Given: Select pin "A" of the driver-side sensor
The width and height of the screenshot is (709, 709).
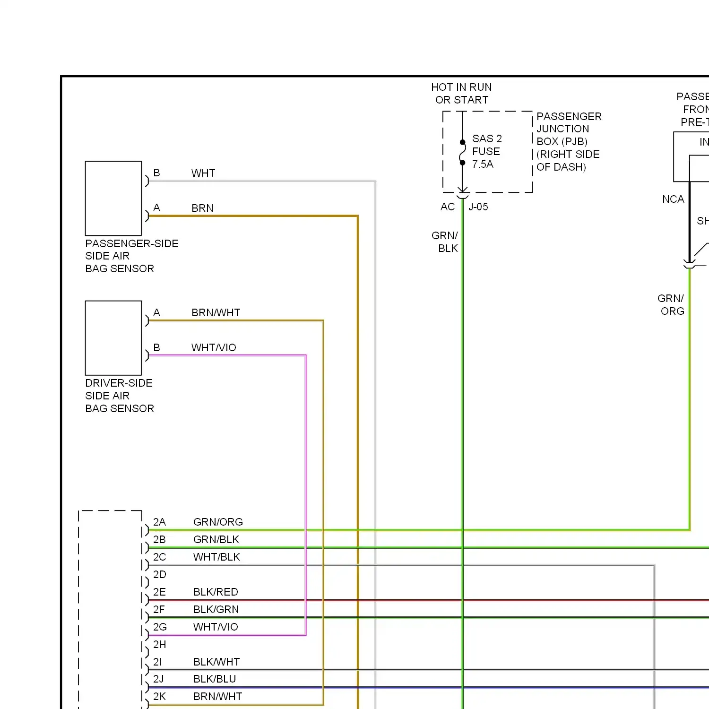Looking at the screenshot, I should 156,312.
